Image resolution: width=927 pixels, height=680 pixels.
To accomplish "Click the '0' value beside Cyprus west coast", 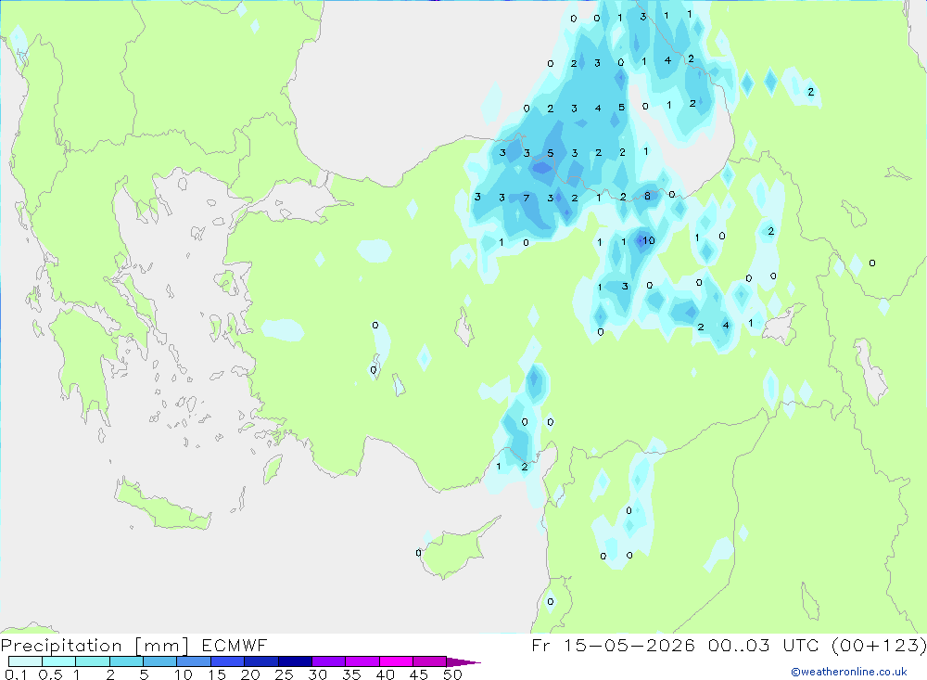I will pos(419,553).
